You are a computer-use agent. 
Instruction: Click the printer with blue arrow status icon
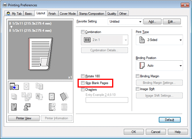coord(14,86)
